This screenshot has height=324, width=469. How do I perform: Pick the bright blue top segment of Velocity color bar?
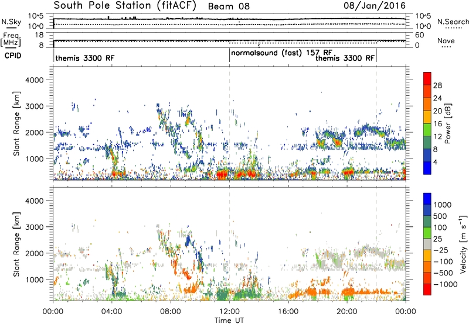[x=427, y=199]
